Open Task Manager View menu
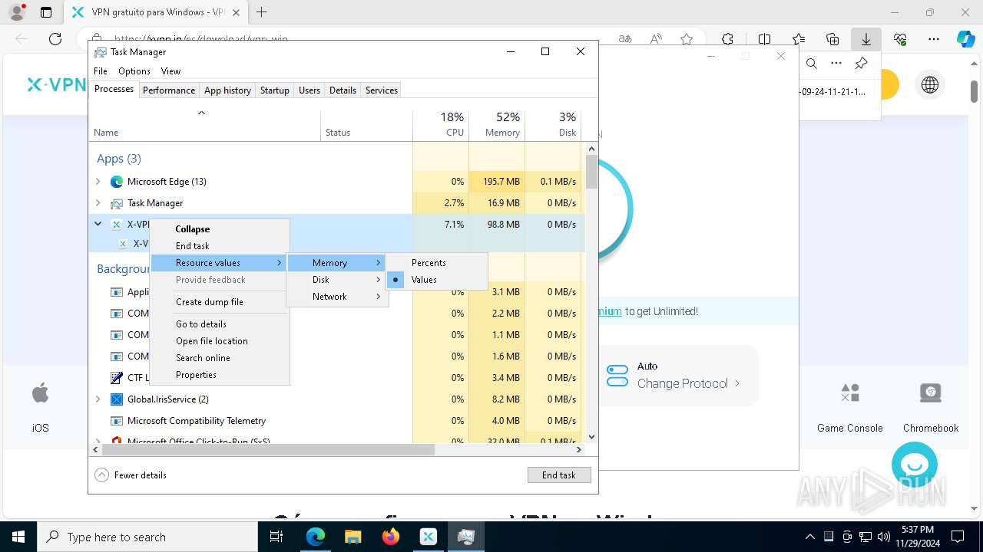Viewport: 983px width, 552px height. (170, 71)
